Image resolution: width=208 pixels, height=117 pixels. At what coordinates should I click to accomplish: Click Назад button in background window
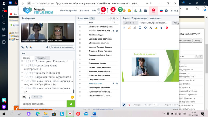pyautogui.click(x=198, y=41)
